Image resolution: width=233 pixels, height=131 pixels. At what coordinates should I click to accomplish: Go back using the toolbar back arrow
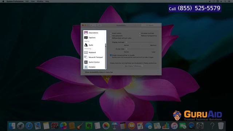point(91,25)
